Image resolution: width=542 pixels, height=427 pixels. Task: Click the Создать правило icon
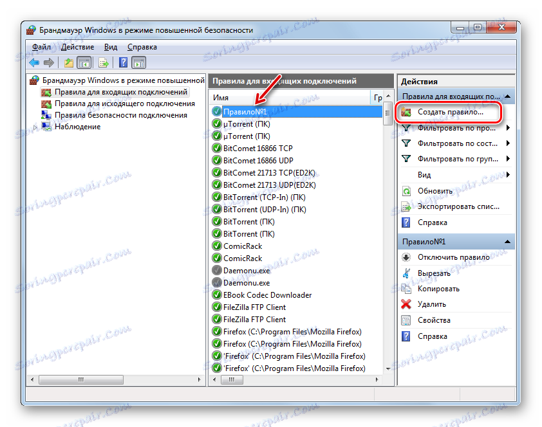point(406,112)
